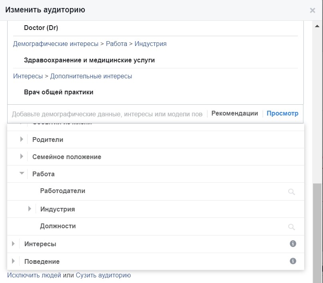Expand the Поведение section arrow
The width and height of the screenshot is (323, 283).
coord(13,261)
